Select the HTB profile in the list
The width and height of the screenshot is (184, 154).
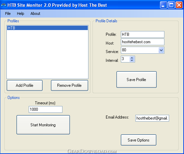(x=47, y=28)
